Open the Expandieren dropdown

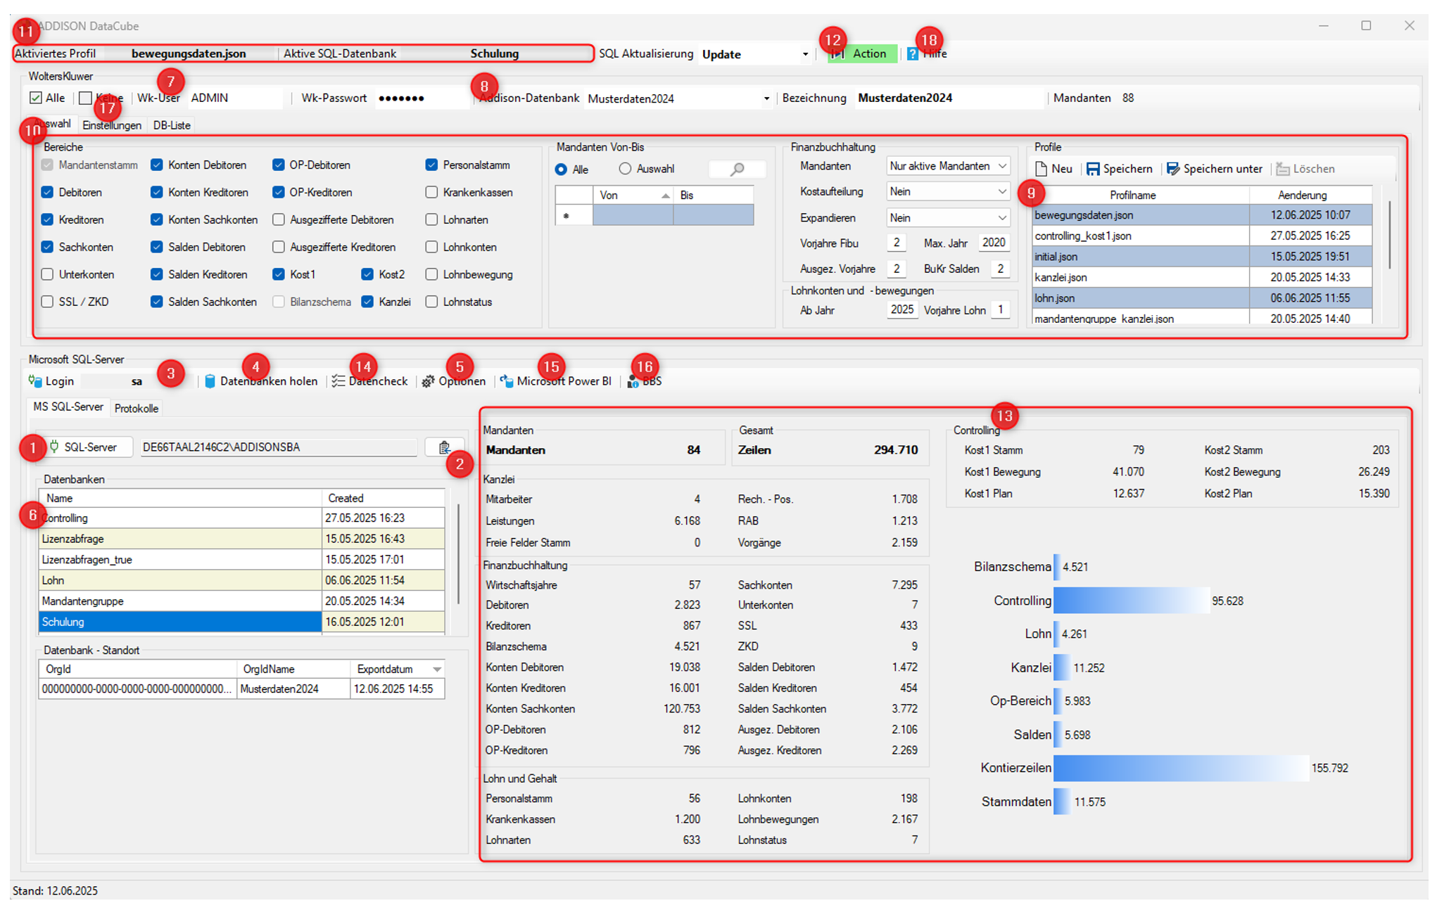1001,217
